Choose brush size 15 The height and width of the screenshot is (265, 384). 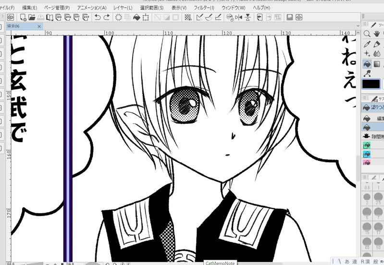pos(367,229)
